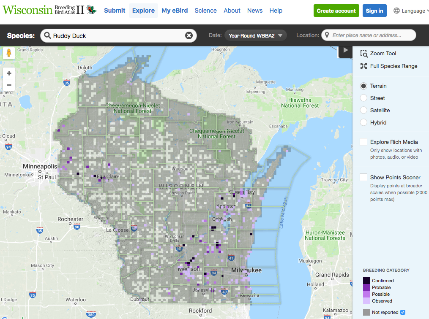Viewport: 429px width, 319px height.
Task: Go to My eBird
Action: click(x=175, y=11)
